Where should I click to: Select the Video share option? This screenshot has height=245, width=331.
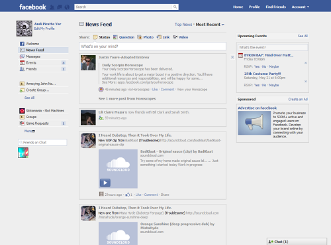click(x=181, y=37)
